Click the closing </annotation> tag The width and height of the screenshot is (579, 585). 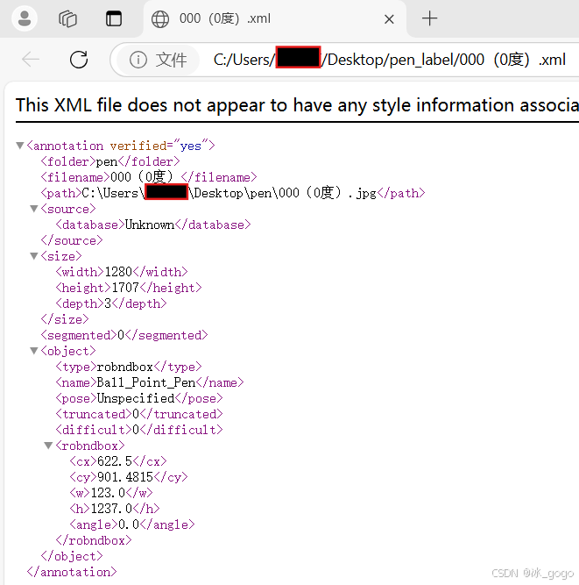(72, 572)
